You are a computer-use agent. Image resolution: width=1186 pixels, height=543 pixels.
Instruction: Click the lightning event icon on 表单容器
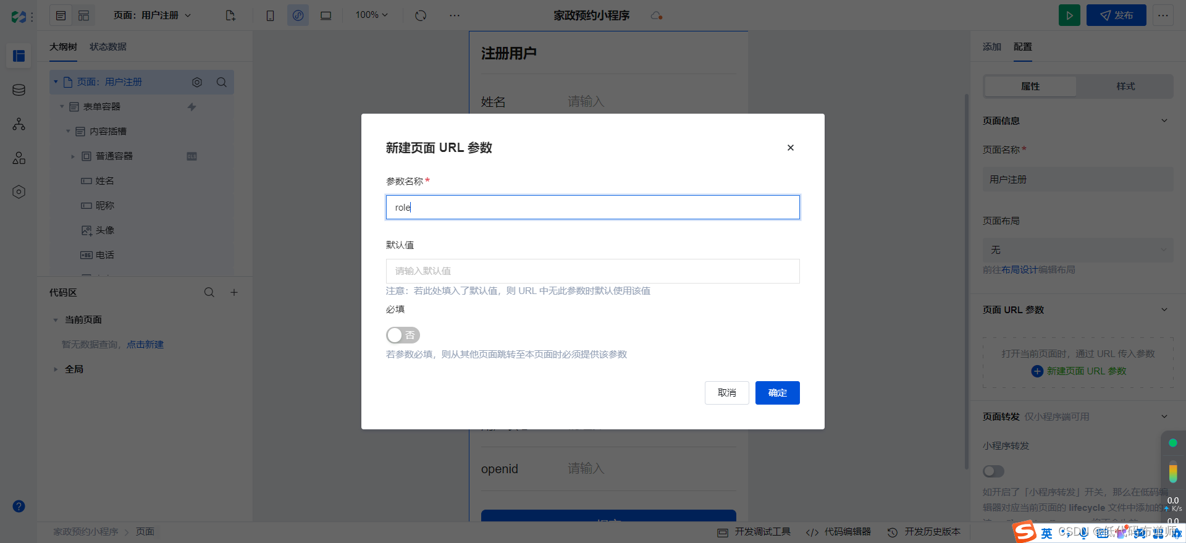(191, 107)
